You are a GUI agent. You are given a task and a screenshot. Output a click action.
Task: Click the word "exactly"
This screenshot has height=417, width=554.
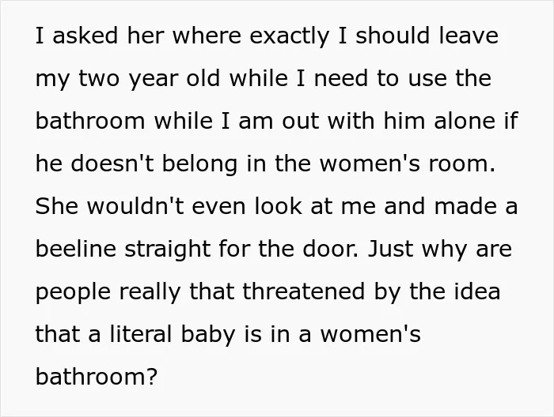[x=290, y=37]
